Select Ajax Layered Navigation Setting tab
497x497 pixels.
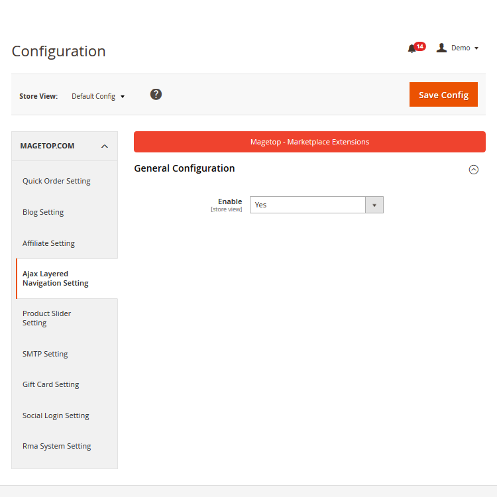pyautogui.click(x=56, y=278)
